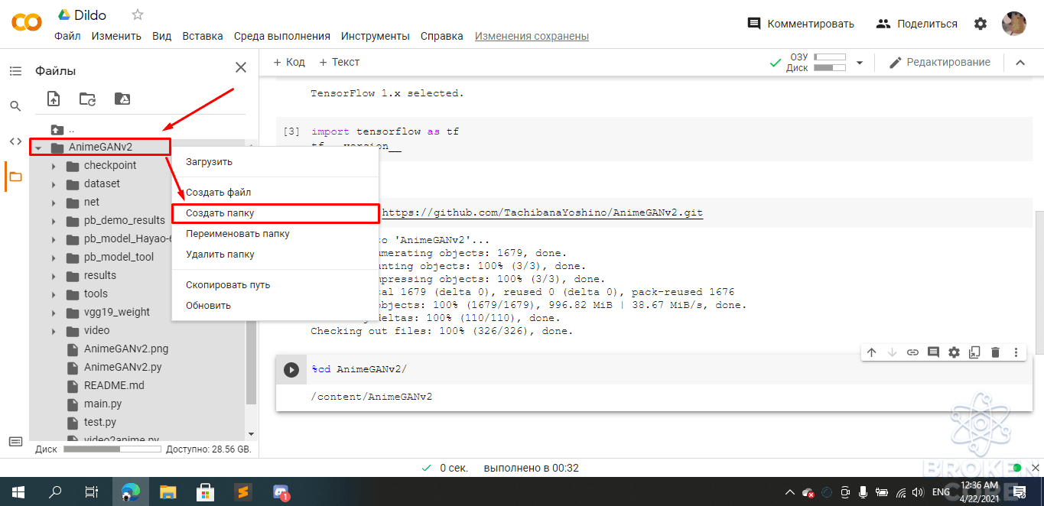1044x506 pixels.
Task: Expand the dataset folder
Action: tap(54, 184)
